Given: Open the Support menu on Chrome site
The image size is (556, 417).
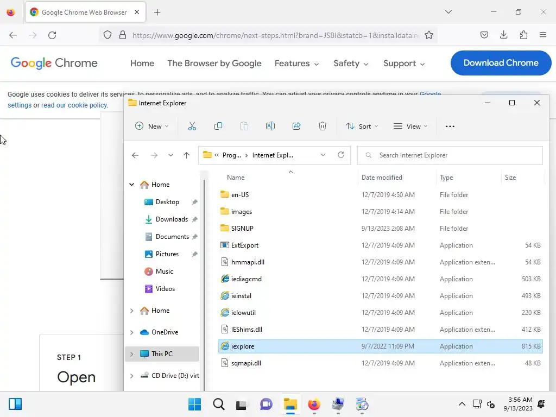Looking at the screenshot, I should (x=404, y=64).
